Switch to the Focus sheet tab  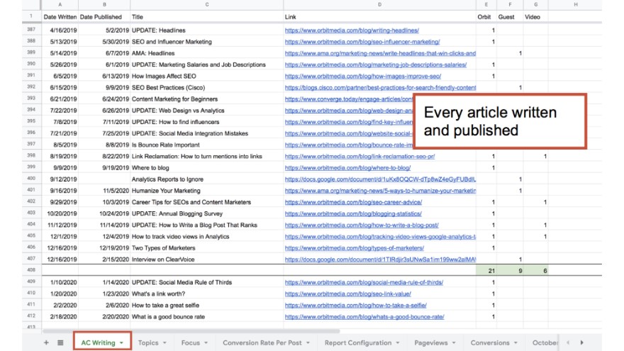point(190,342)
